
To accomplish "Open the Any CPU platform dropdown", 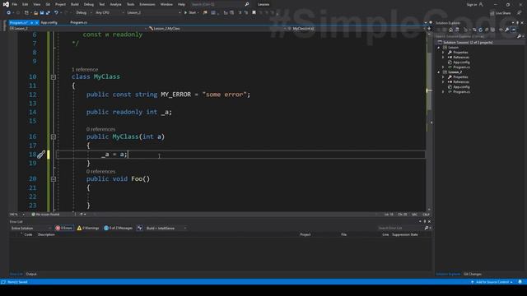I will click(110, 13).
